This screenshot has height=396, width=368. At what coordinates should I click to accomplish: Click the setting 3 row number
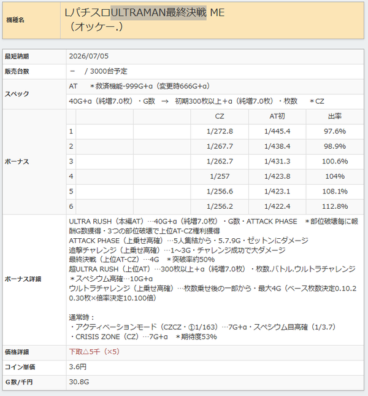point(71,161)
